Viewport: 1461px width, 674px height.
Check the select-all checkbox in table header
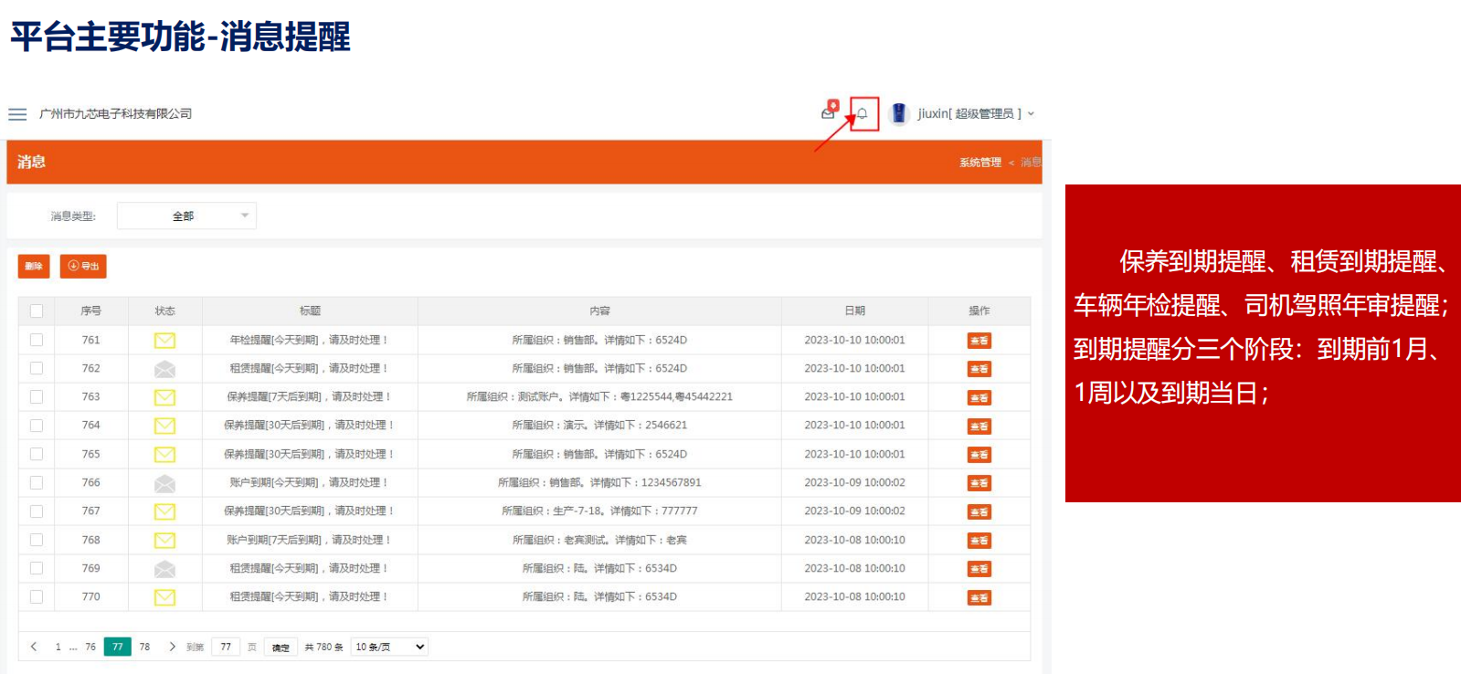click(37, 311)
